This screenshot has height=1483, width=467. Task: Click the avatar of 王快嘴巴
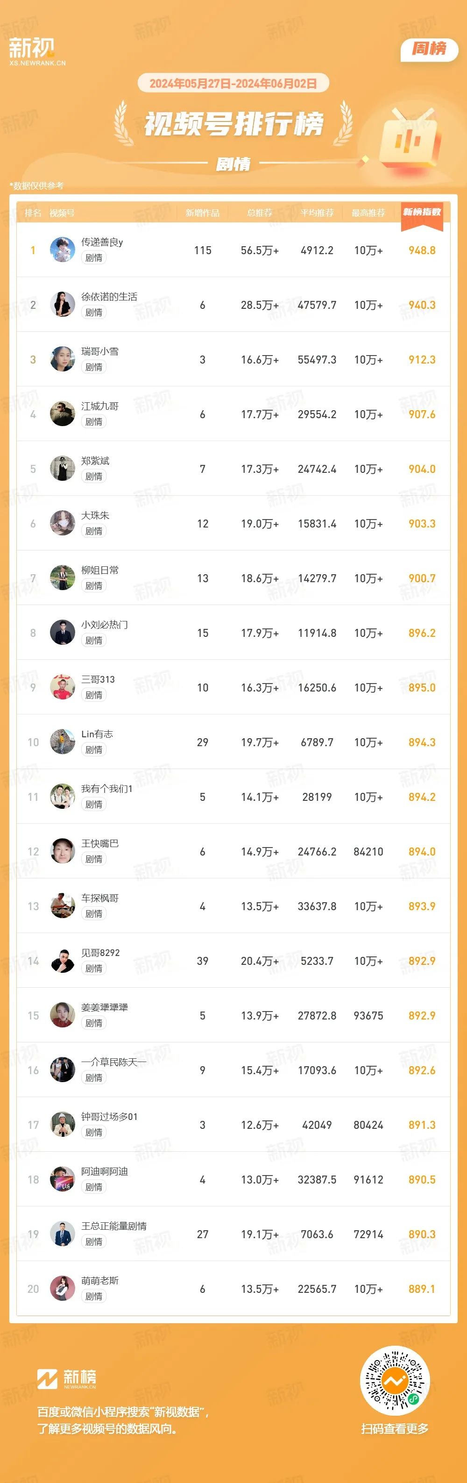pos(63,851)
